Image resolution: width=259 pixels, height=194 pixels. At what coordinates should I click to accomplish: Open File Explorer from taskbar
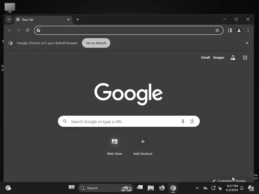(151, 188)
